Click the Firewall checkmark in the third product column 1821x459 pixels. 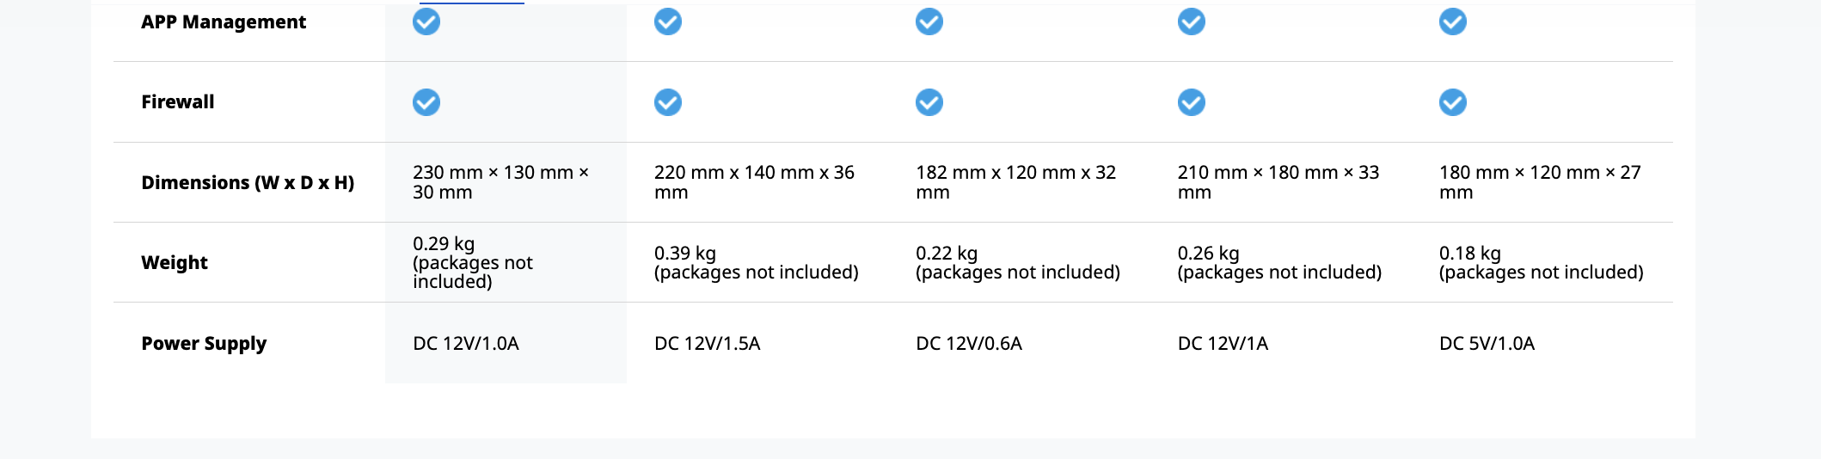929,102
